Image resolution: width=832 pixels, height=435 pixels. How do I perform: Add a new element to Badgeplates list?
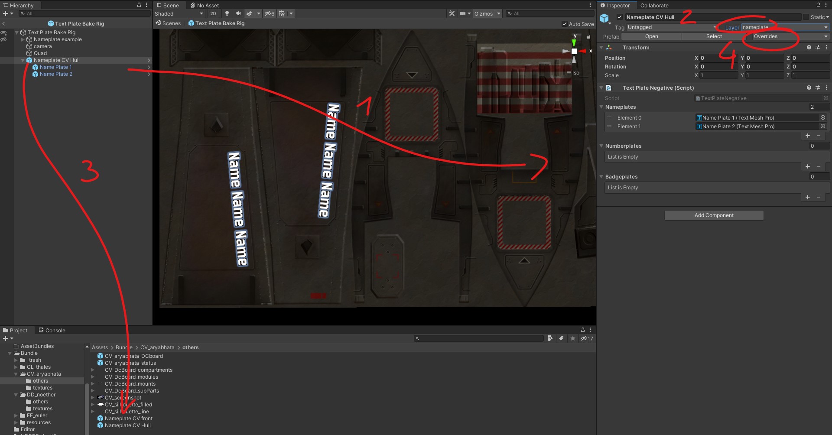point(808,197)
